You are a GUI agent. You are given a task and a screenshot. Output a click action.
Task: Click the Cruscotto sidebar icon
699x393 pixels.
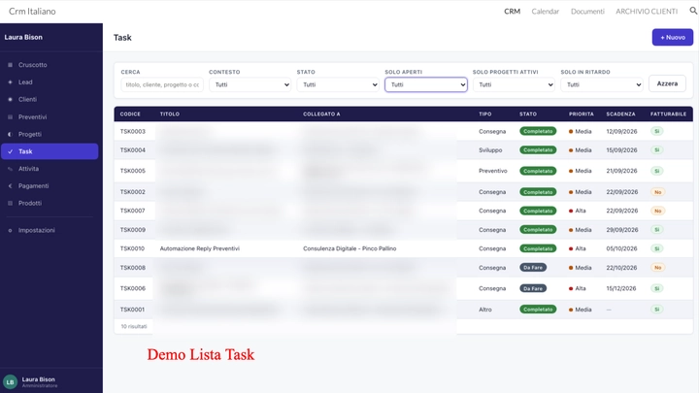[x=11, y=65]
